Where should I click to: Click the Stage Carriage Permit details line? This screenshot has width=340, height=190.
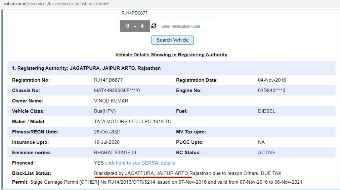coord(157,182)
